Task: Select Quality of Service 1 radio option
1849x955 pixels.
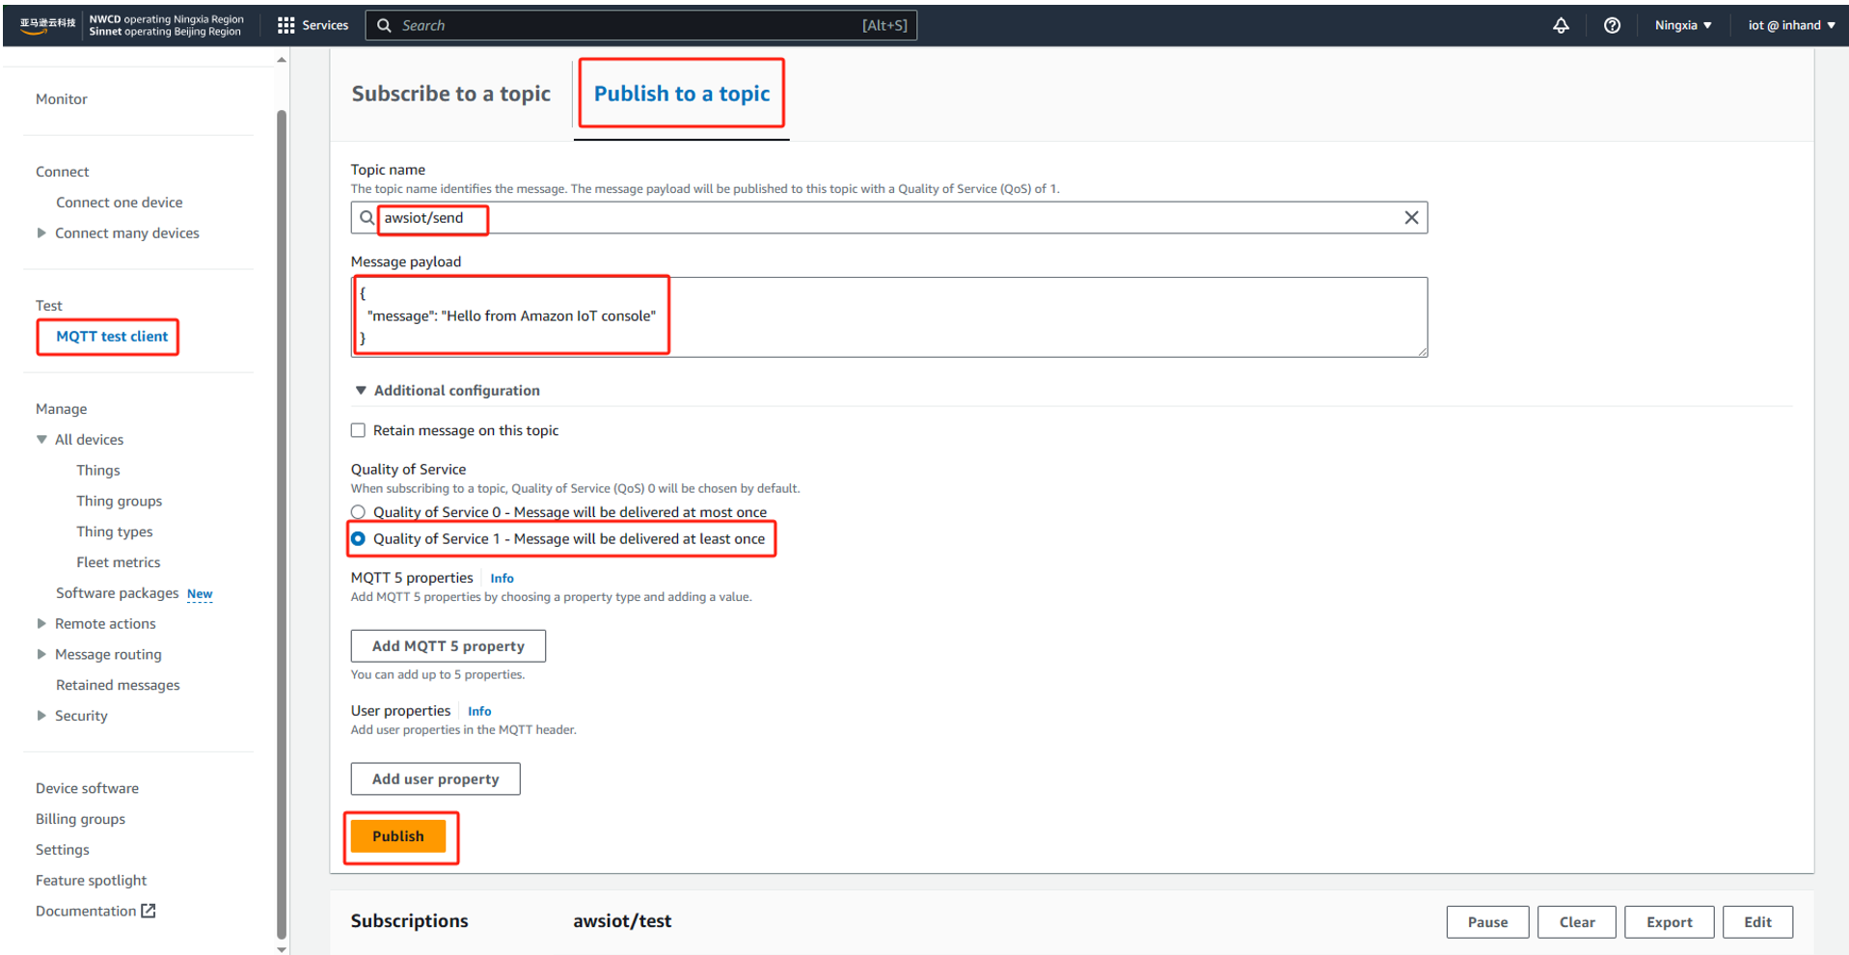Action: [358, 539]
